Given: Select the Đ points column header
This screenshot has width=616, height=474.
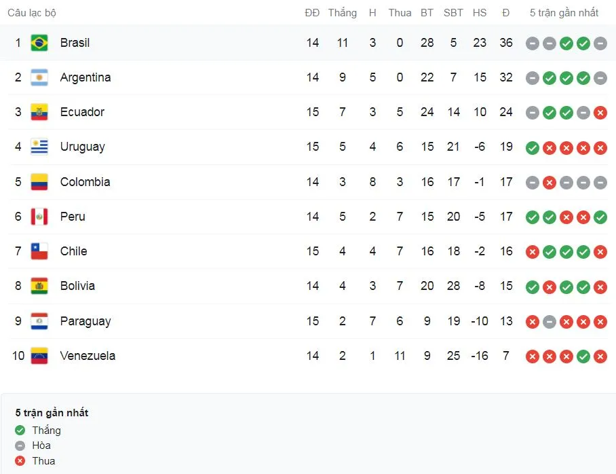Looking at the screenshot, I should [506, 13].
